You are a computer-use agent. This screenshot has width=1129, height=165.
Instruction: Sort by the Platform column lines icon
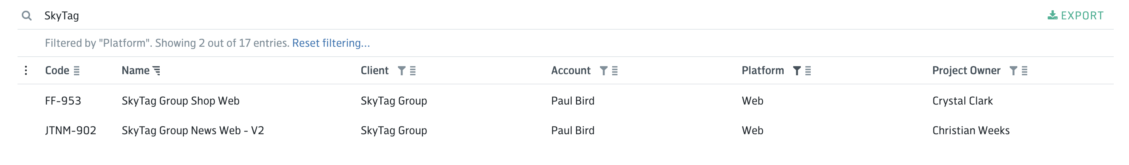click(808, 71)
